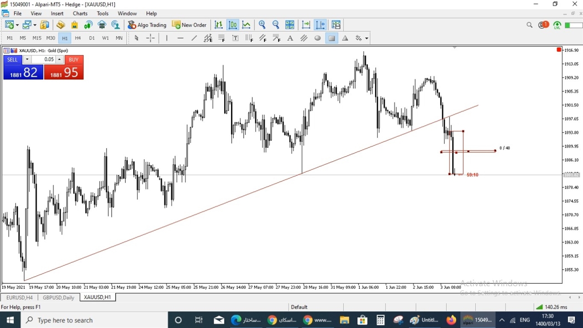Open the Insert menu
The height and width of the screenshot is (328, 583).
[x=57, y=13]
